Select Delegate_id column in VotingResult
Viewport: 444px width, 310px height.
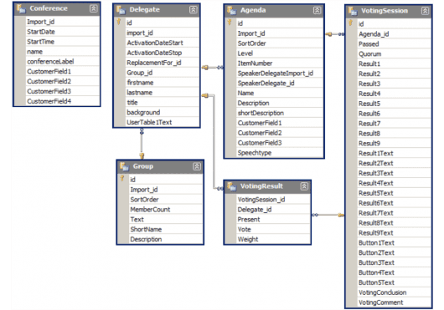click(273, 210)
